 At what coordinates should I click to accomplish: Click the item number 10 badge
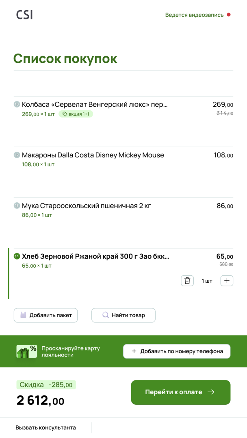click(17, 104)
